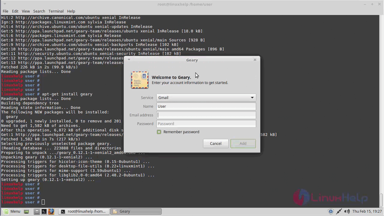Open the terminal View menu
384x216 pixels.
tap(26, 11)
